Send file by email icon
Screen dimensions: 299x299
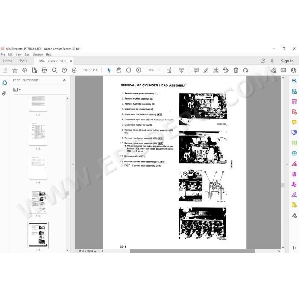tap(284, 70)
